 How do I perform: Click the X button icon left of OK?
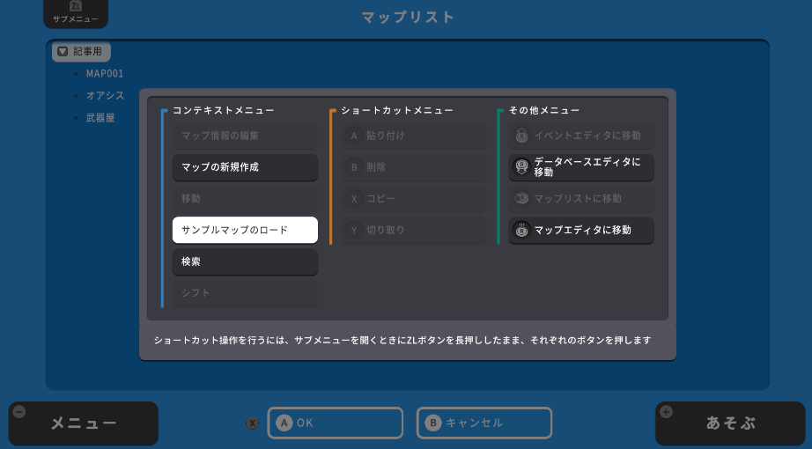pyautogui.click(x=252, y=423)
